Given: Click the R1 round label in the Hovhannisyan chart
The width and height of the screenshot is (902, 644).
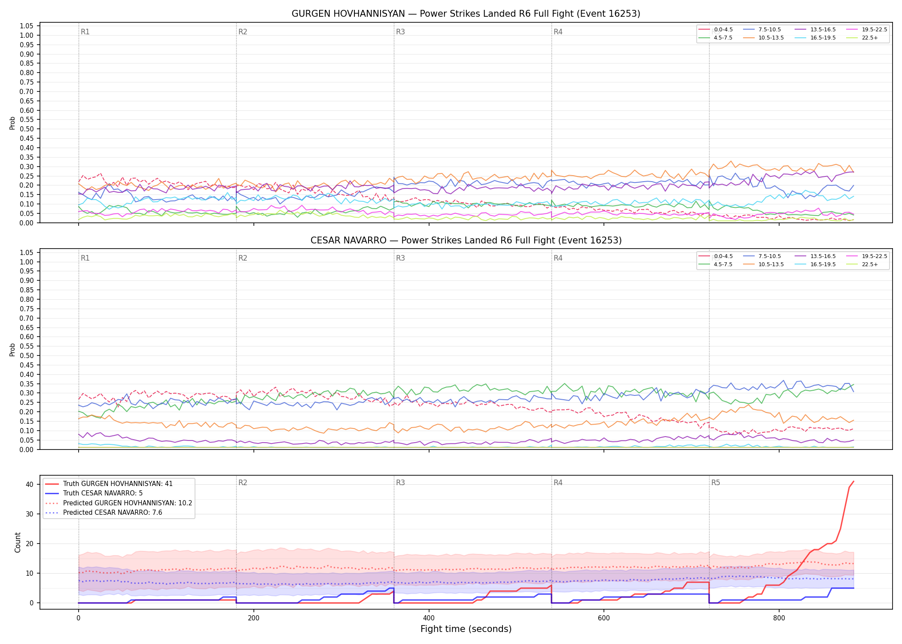Looking at the screenshot, I should coord(85,32).
